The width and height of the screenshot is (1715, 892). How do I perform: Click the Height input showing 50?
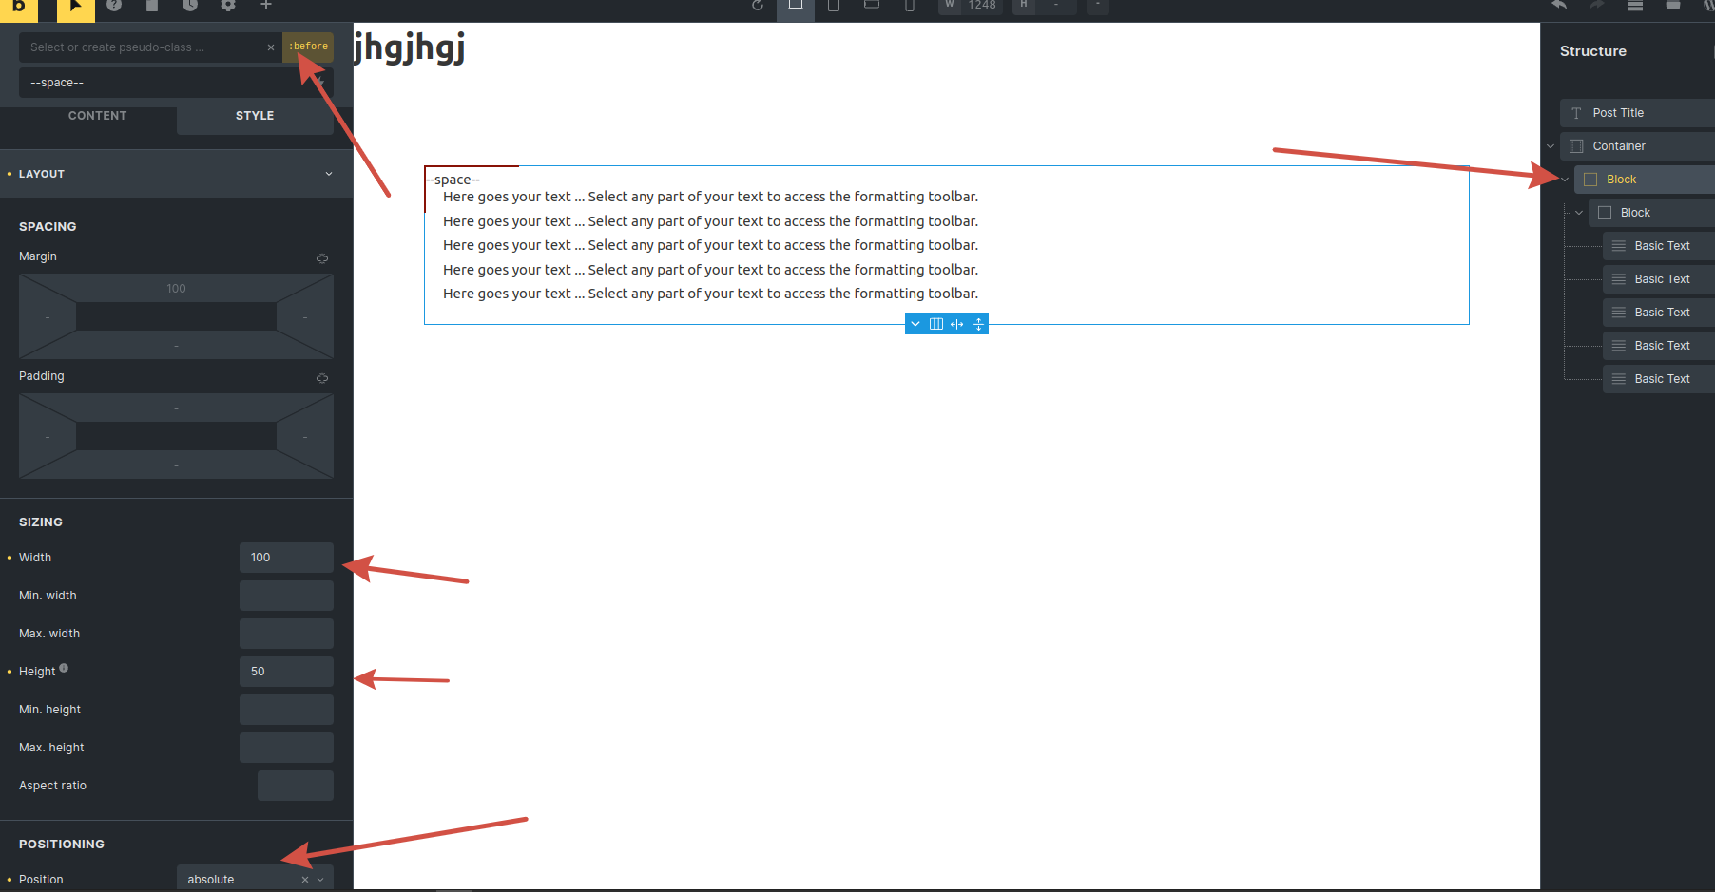286,672
